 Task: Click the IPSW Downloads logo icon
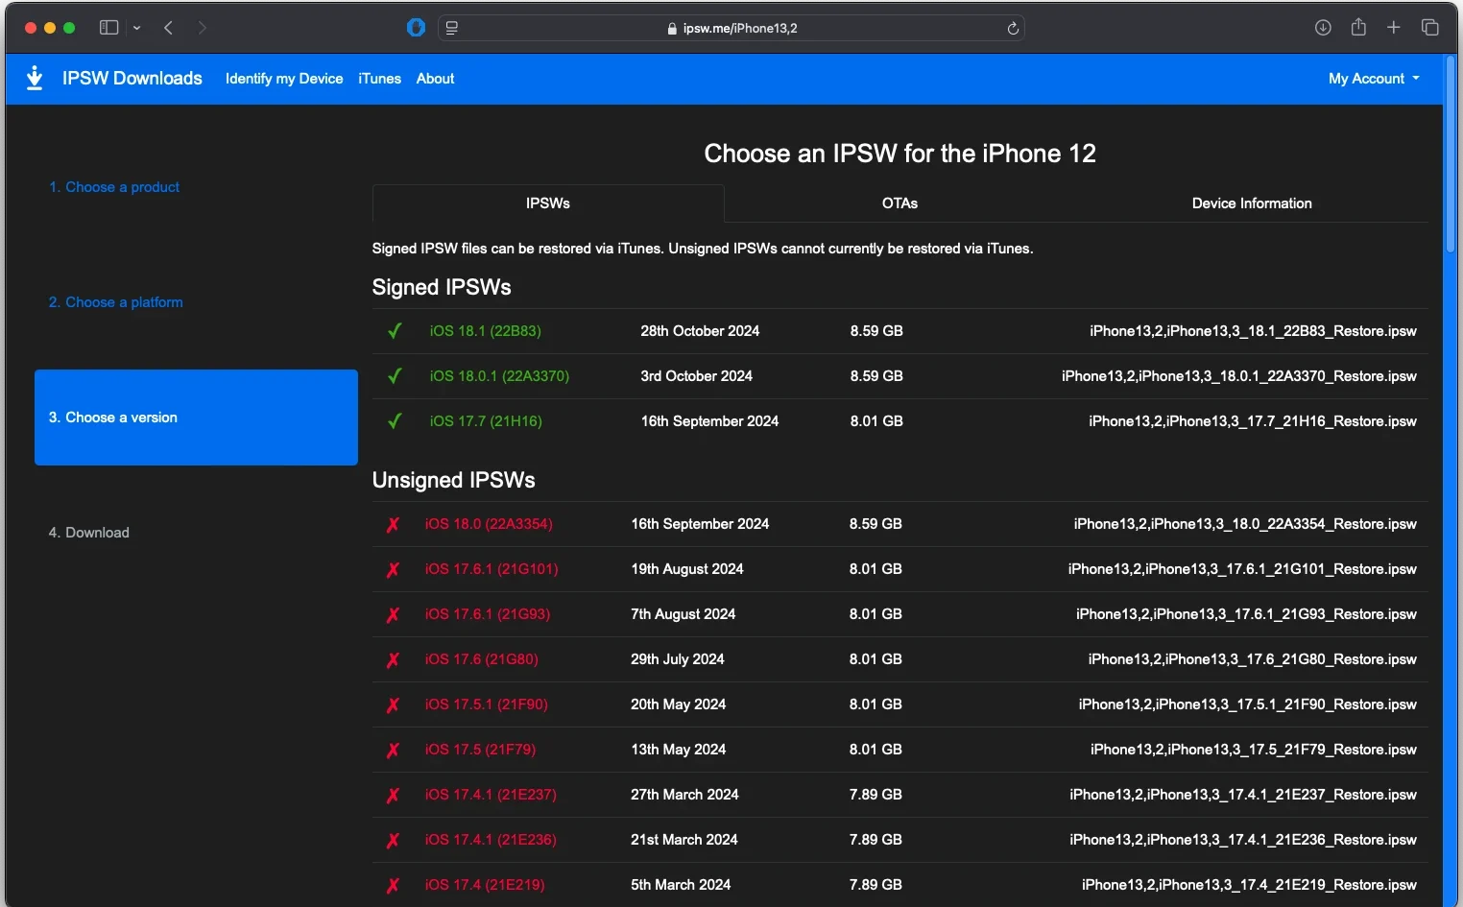[35, 78]
